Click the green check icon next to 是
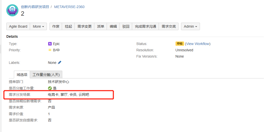Image resolution: width=264 pixels, height=132 pixels. click(x=50, y=88)
